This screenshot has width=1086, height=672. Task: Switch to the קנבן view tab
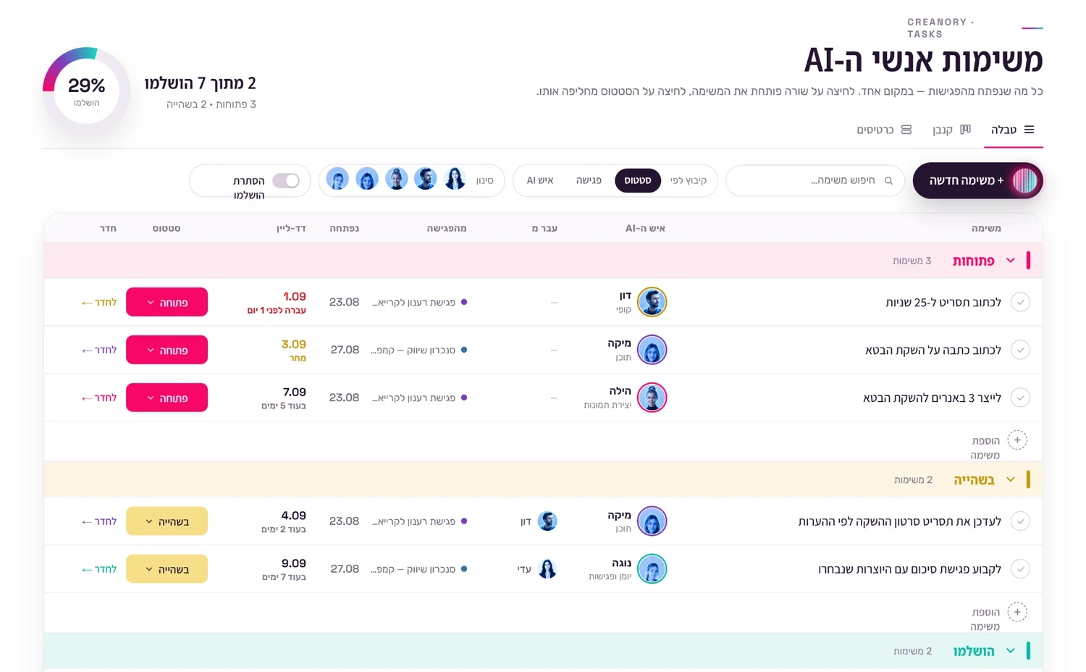point(951,130)
